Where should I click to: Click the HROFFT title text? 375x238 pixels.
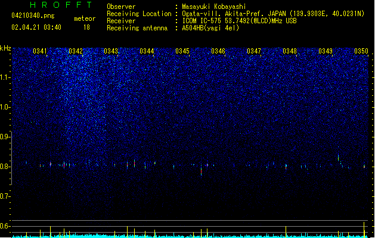pos(61,5)
